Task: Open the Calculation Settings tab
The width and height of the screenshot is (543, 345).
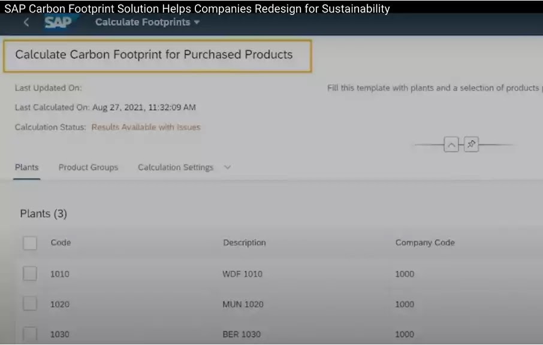Action: 176,168
